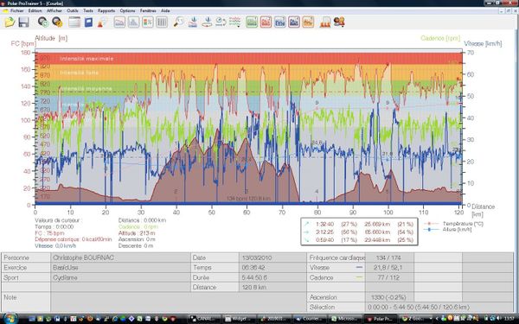Open the calendar list view icon
This screenshot has height=324, width=519.
coord(74,22)
